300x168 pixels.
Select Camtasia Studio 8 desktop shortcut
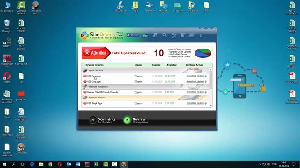click(x=21, y=8)
